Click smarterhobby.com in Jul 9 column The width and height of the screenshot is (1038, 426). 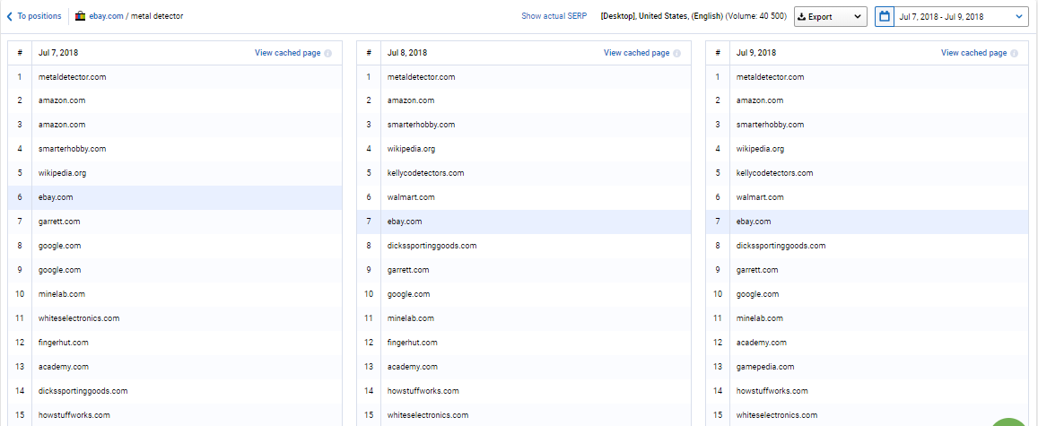point(770,125)
